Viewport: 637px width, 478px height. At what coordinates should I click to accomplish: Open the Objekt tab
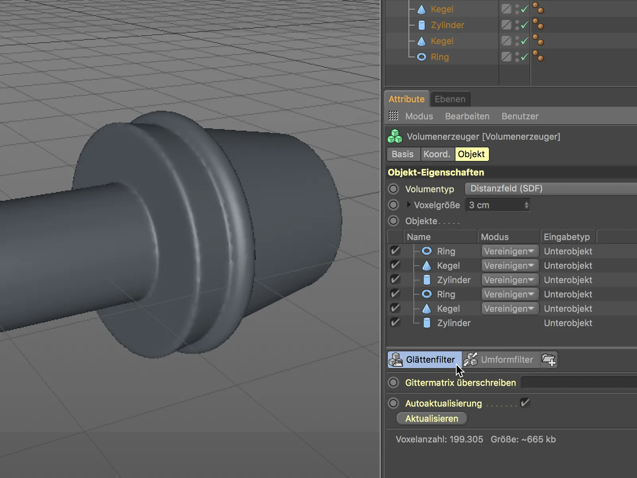[471, 154]
